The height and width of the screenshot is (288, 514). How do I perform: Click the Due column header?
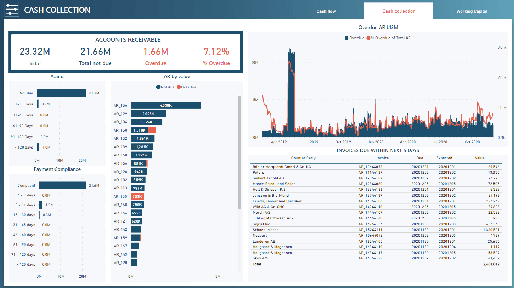pos(420,158)
